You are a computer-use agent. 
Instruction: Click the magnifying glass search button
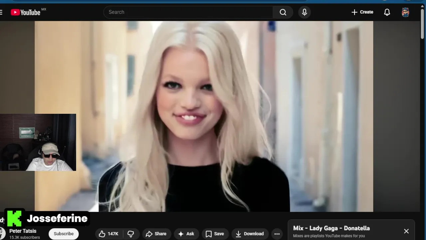click(x=283, y=12)
